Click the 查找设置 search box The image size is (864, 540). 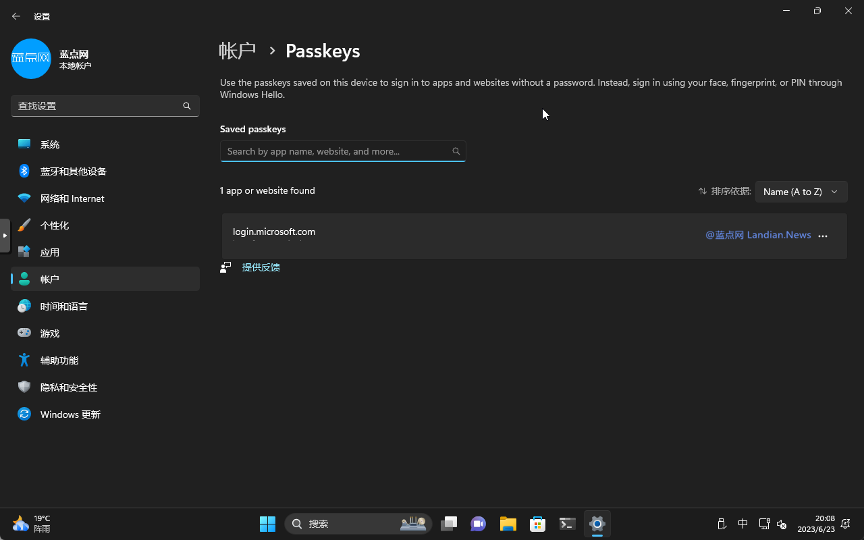point(105,106)
